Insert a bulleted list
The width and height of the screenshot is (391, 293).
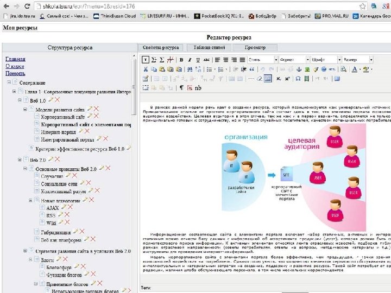(209, 69)
